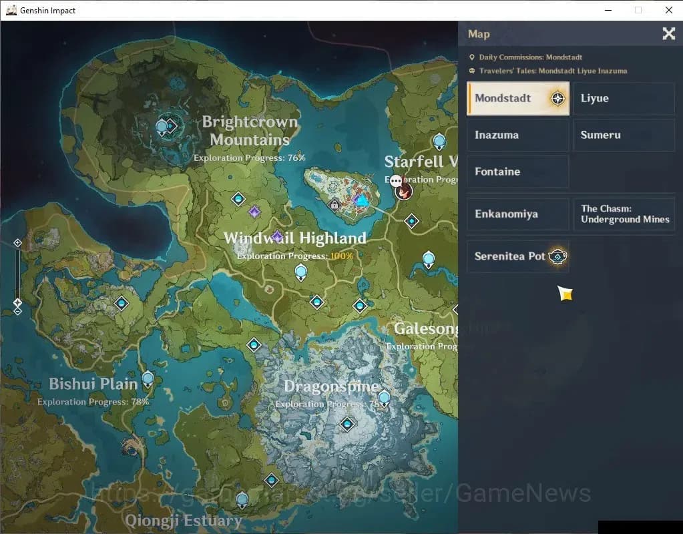Select the Statue pin above Qiongji Estuary label
This screenshot has width=683, height=534.
pyautogui.click(x=242, y=500)
